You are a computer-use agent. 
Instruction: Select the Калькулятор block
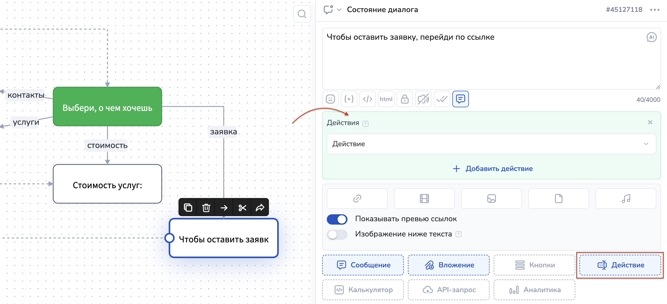(x=363, y=290)
